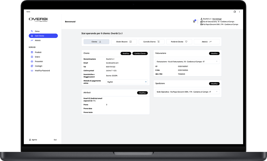Select the Prodotti icon in sidebar

(x=32, y=52)
